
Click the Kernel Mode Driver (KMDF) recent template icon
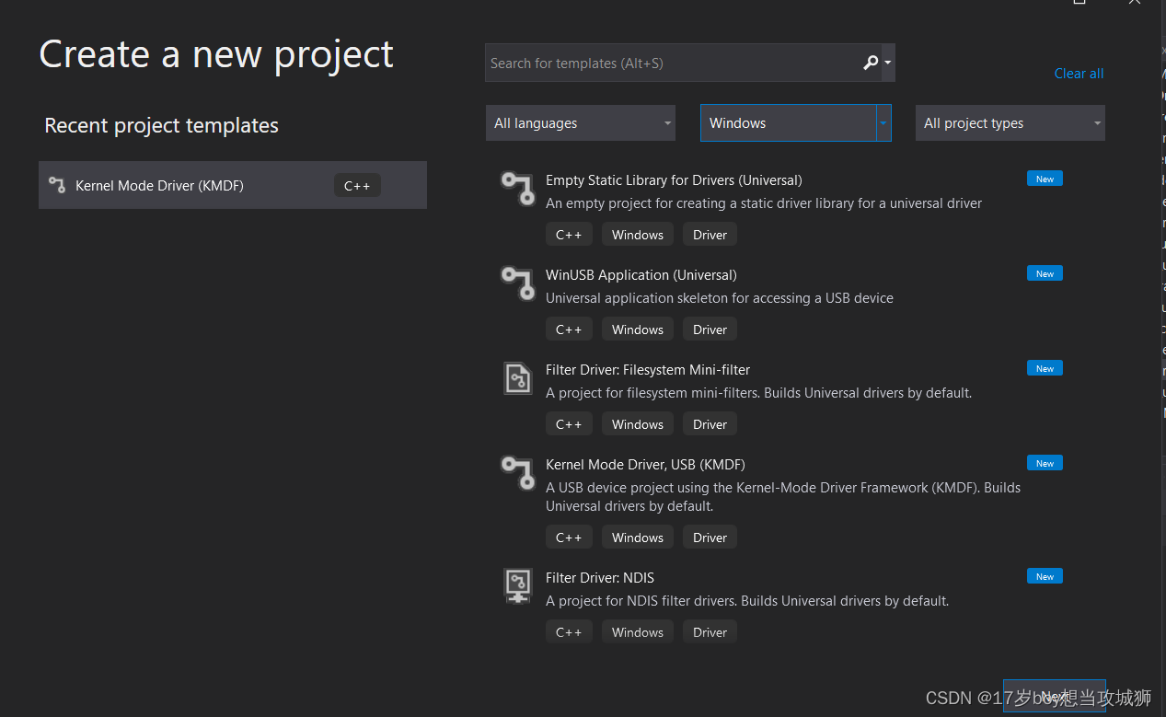click(x=56, y=185)
